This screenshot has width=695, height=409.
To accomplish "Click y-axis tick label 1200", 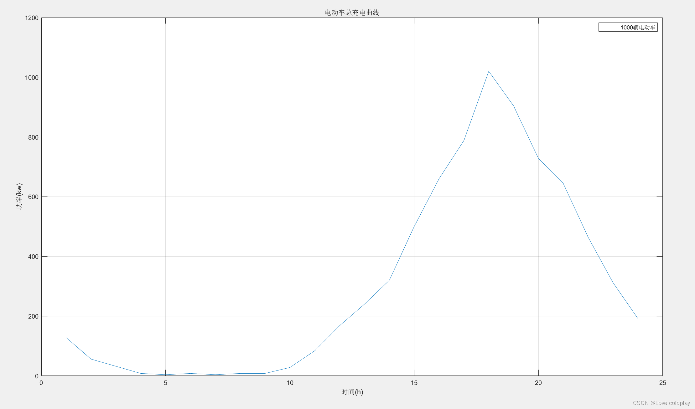I will tap(32, 18).
